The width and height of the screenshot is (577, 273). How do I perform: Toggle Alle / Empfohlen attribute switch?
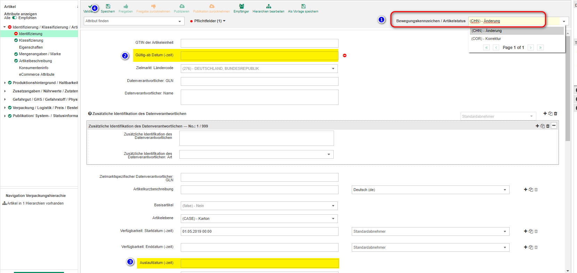tap(15, 18)
